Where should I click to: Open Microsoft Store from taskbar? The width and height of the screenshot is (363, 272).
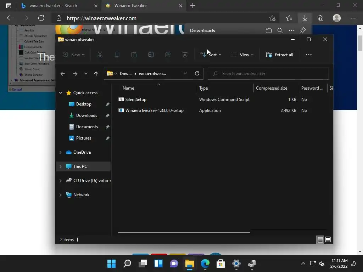(220, 263)
